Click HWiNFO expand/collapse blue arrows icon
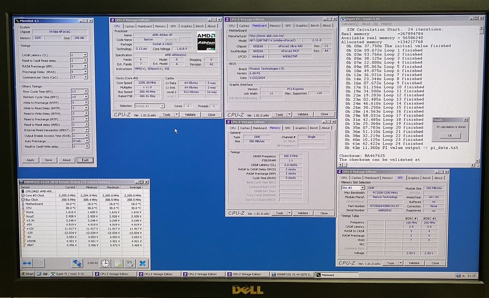 point(27,263)
